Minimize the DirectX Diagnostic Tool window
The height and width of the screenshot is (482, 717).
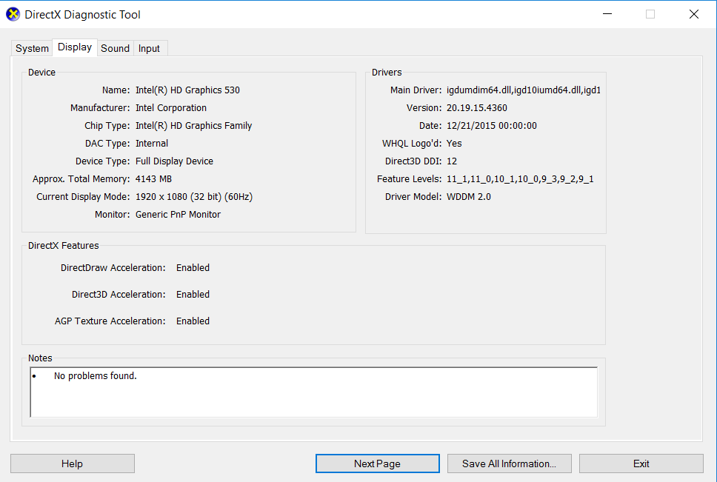click(x=607, y=14)
